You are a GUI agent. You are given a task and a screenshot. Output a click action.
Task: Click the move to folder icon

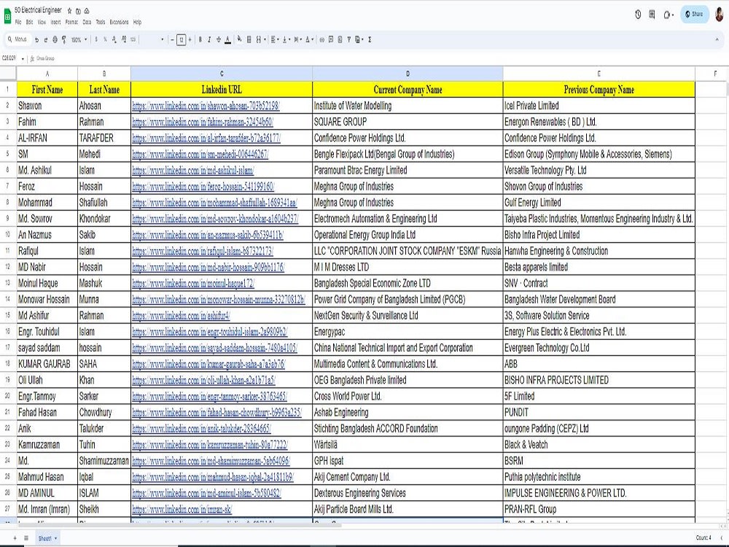click(x=78, y=10)
